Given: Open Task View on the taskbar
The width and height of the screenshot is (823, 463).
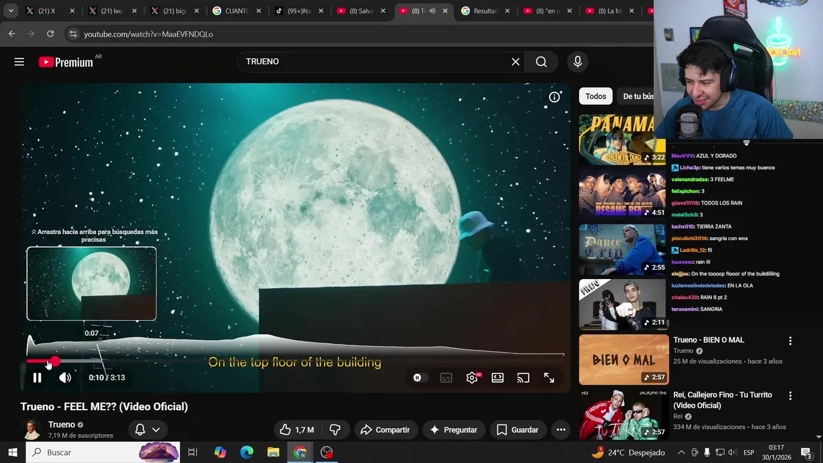Looking at the screenshot, I should [192, 452].
